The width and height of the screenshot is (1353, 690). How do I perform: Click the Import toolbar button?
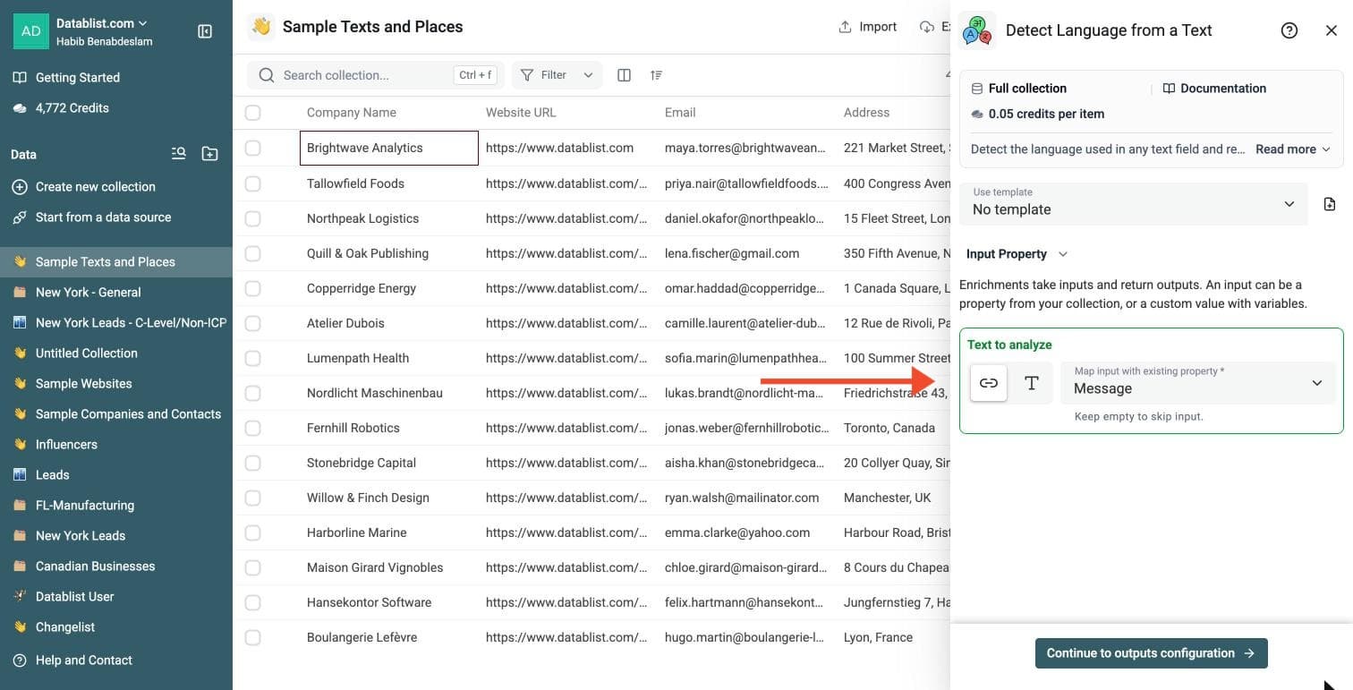pyautogui.click(x=867, y=27)
